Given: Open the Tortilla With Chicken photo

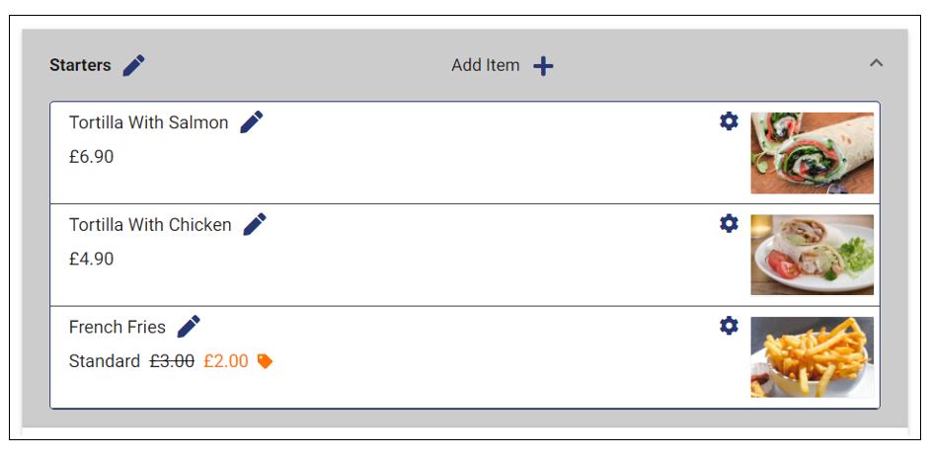Looking at the screenshot, I should click(812, 255).
